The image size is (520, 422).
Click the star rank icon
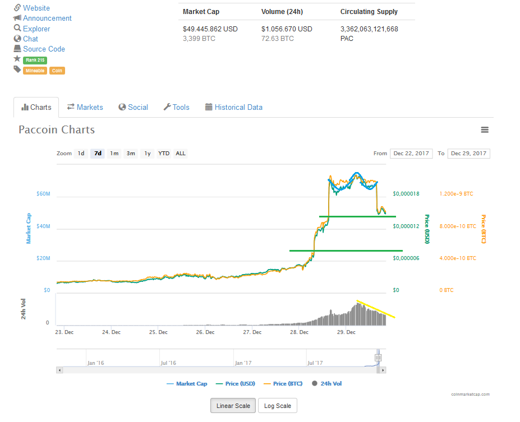coord(17,59)
